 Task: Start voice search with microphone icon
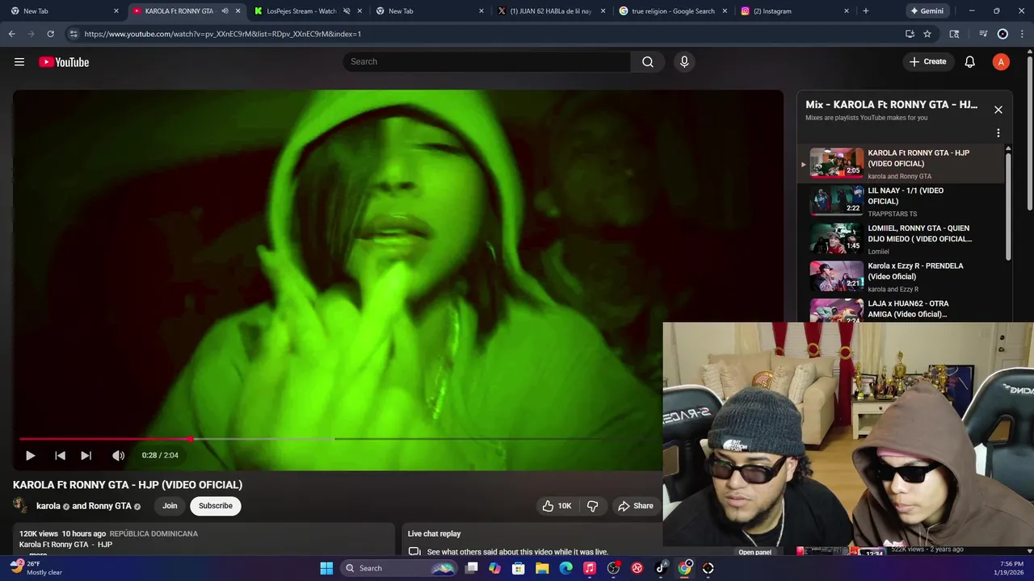tap(684, 62)
